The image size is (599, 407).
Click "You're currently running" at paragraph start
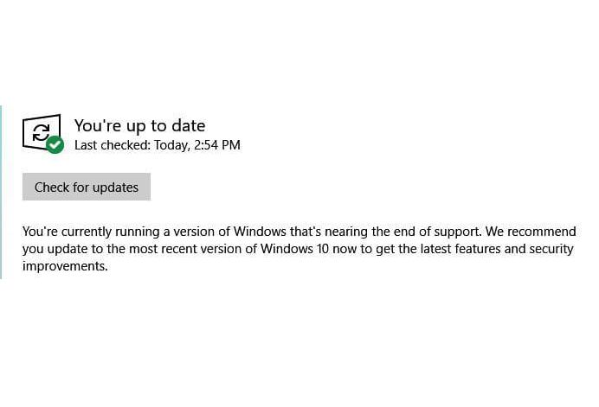click(92, 232)
